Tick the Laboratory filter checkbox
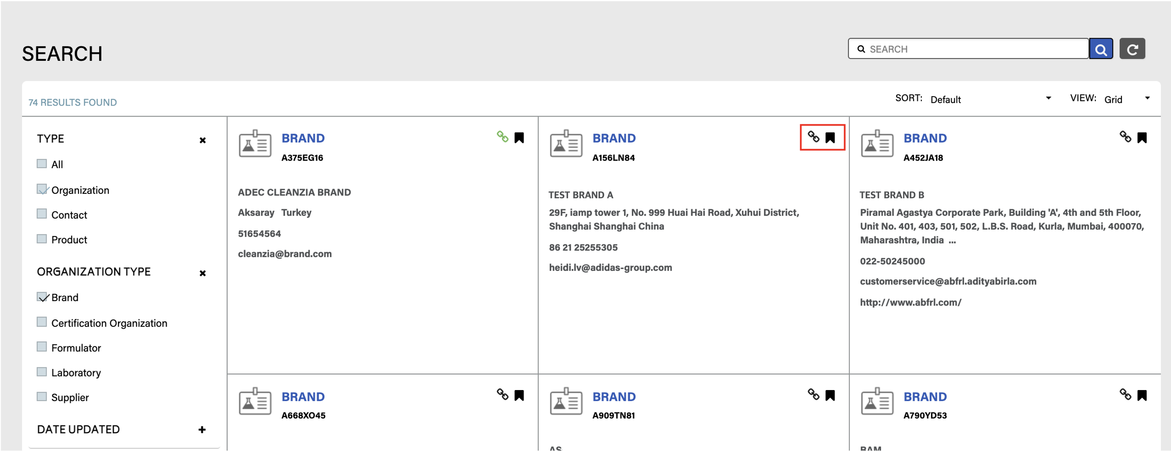Viewport: 1171px width, 451px height. coord(42,372)
